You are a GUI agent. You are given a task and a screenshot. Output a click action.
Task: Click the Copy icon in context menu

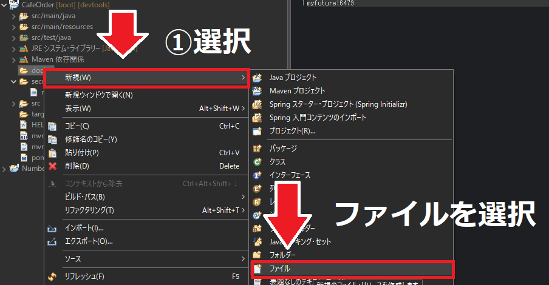click(x=53, y=126)
